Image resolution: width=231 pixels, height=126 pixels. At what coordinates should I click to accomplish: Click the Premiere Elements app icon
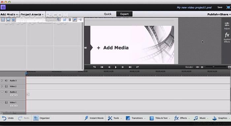[3, 7]
